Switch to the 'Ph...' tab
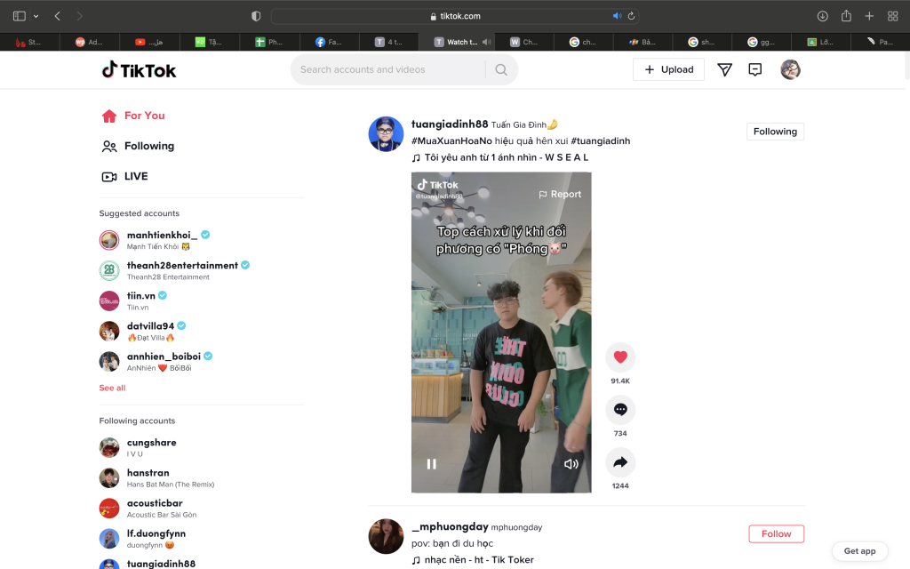910x569 pixels. (x=268, y=42)
